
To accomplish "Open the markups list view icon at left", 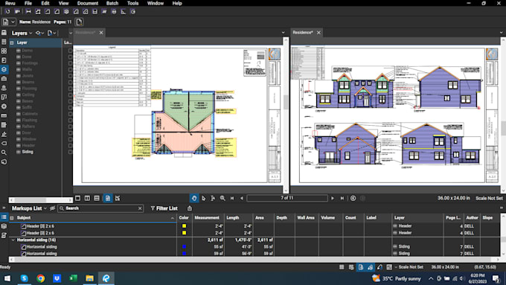I will pyautogui.click(x=4, y=217).
